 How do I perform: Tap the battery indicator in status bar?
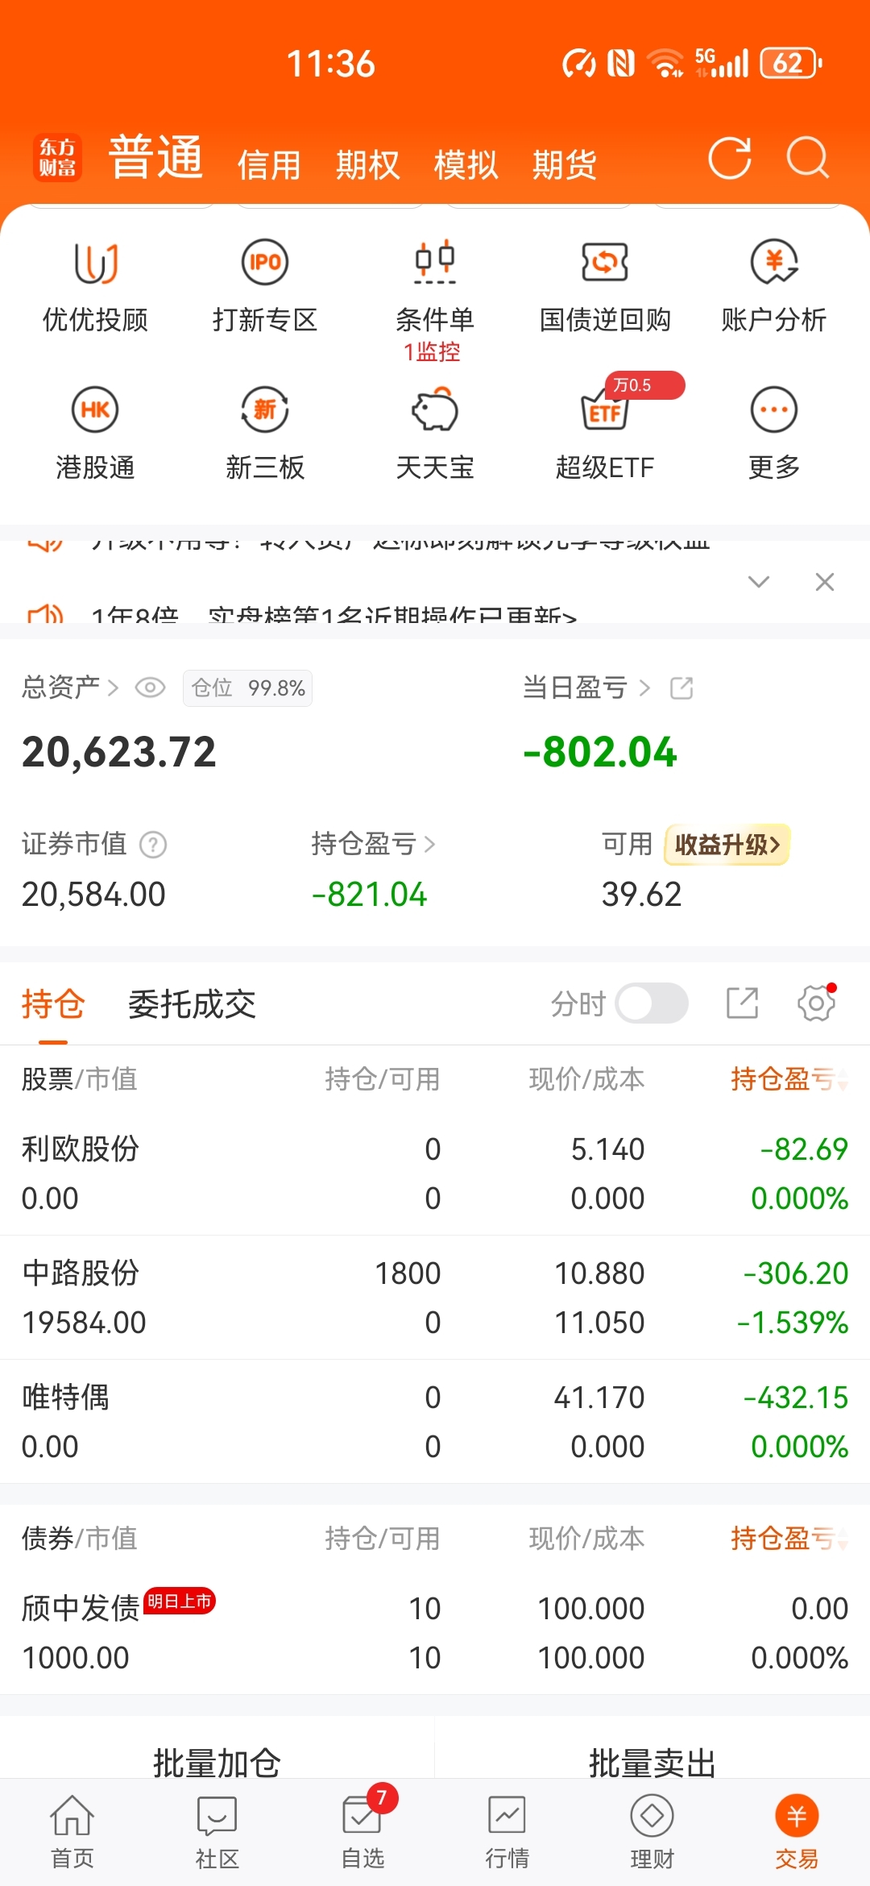point(791,63)
